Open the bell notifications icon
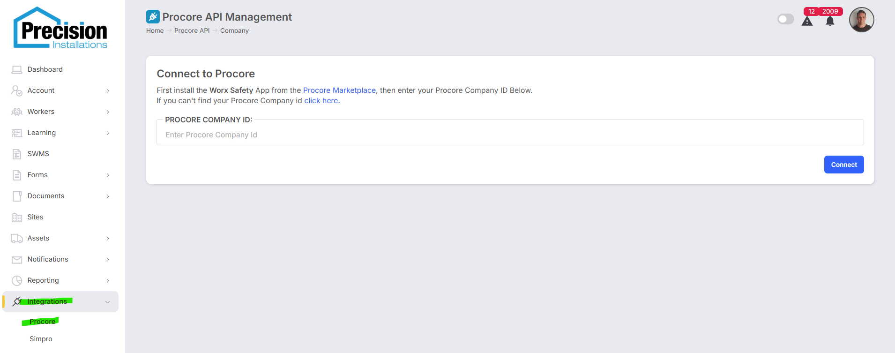This screenshot has width=895, height=353. pos(830,21)
